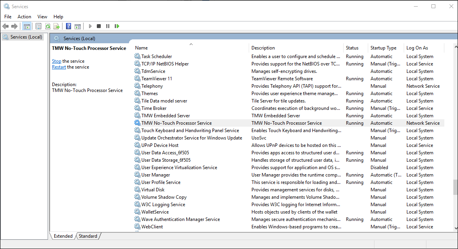Click the Show/Hide Action Pane icon

coord(78,26)
